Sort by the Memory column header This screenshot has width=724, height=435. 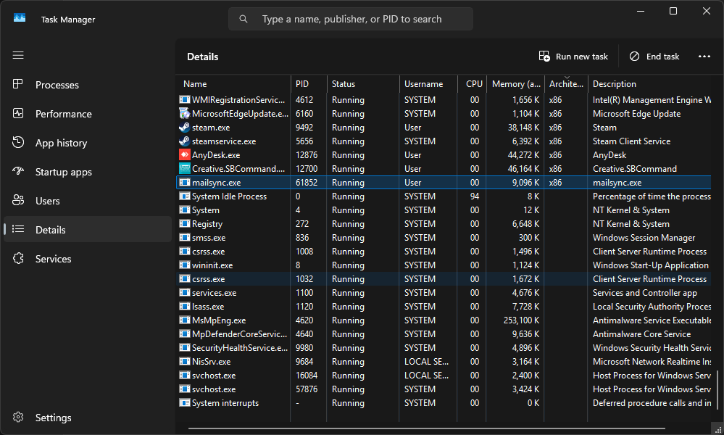(x=515, y=84)
